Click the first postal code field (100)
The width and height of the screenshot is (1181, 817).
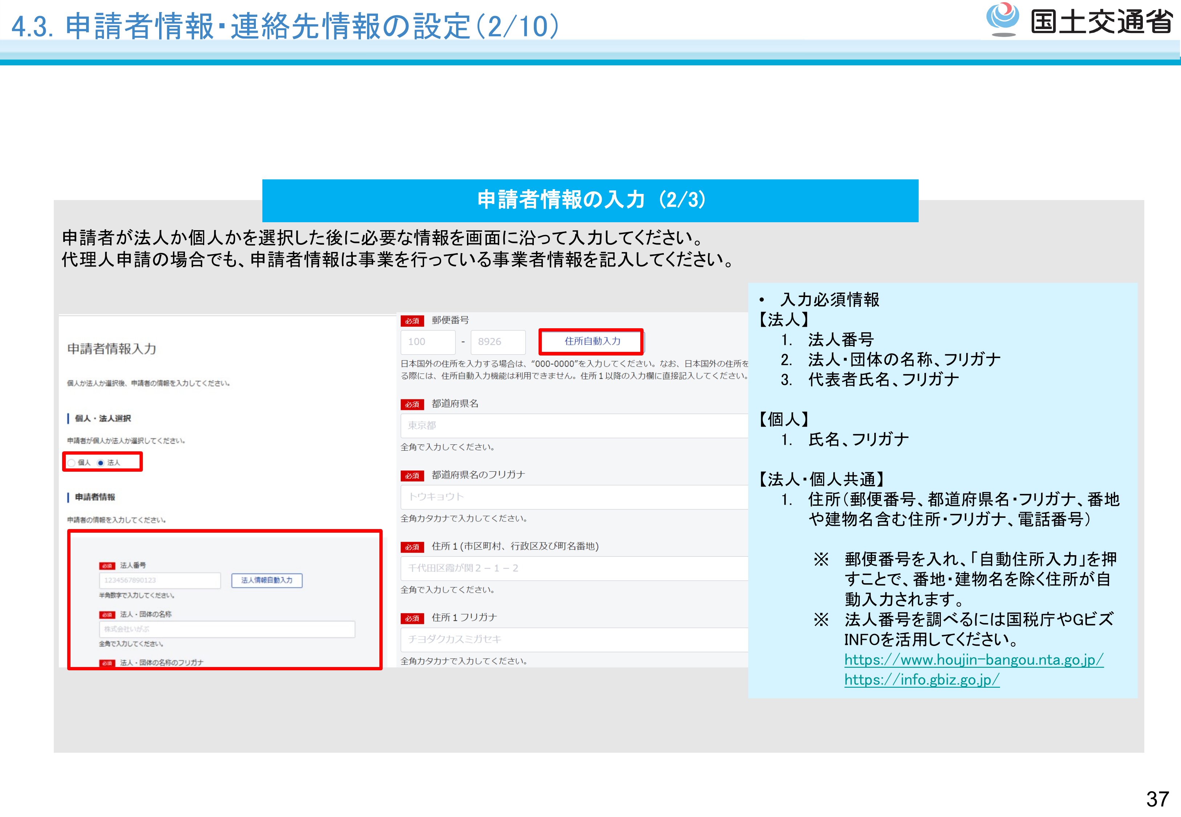(x=428, y=342)
